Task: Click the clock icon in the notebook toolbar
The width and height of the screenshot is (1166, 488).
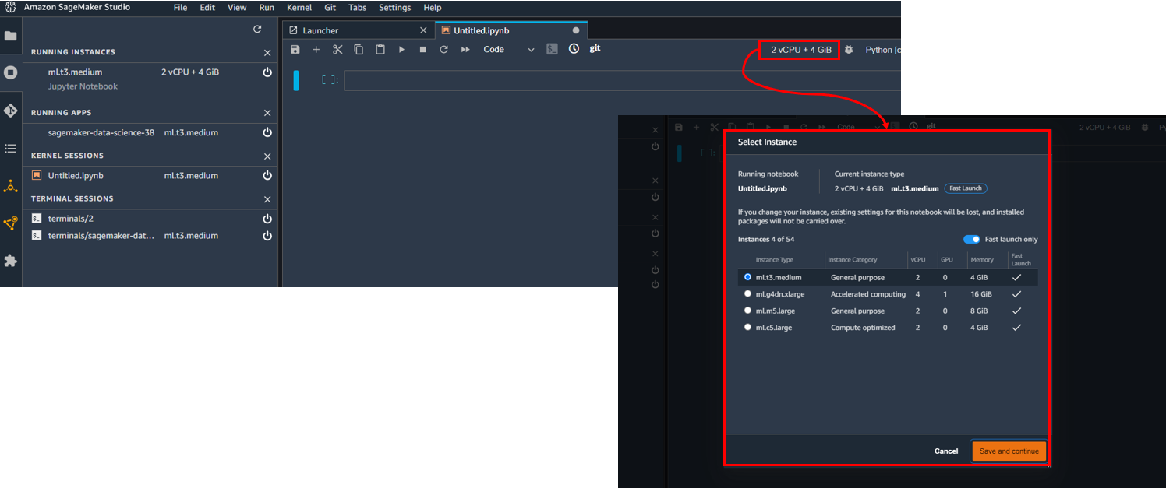Action: click(x=574, y=49)
